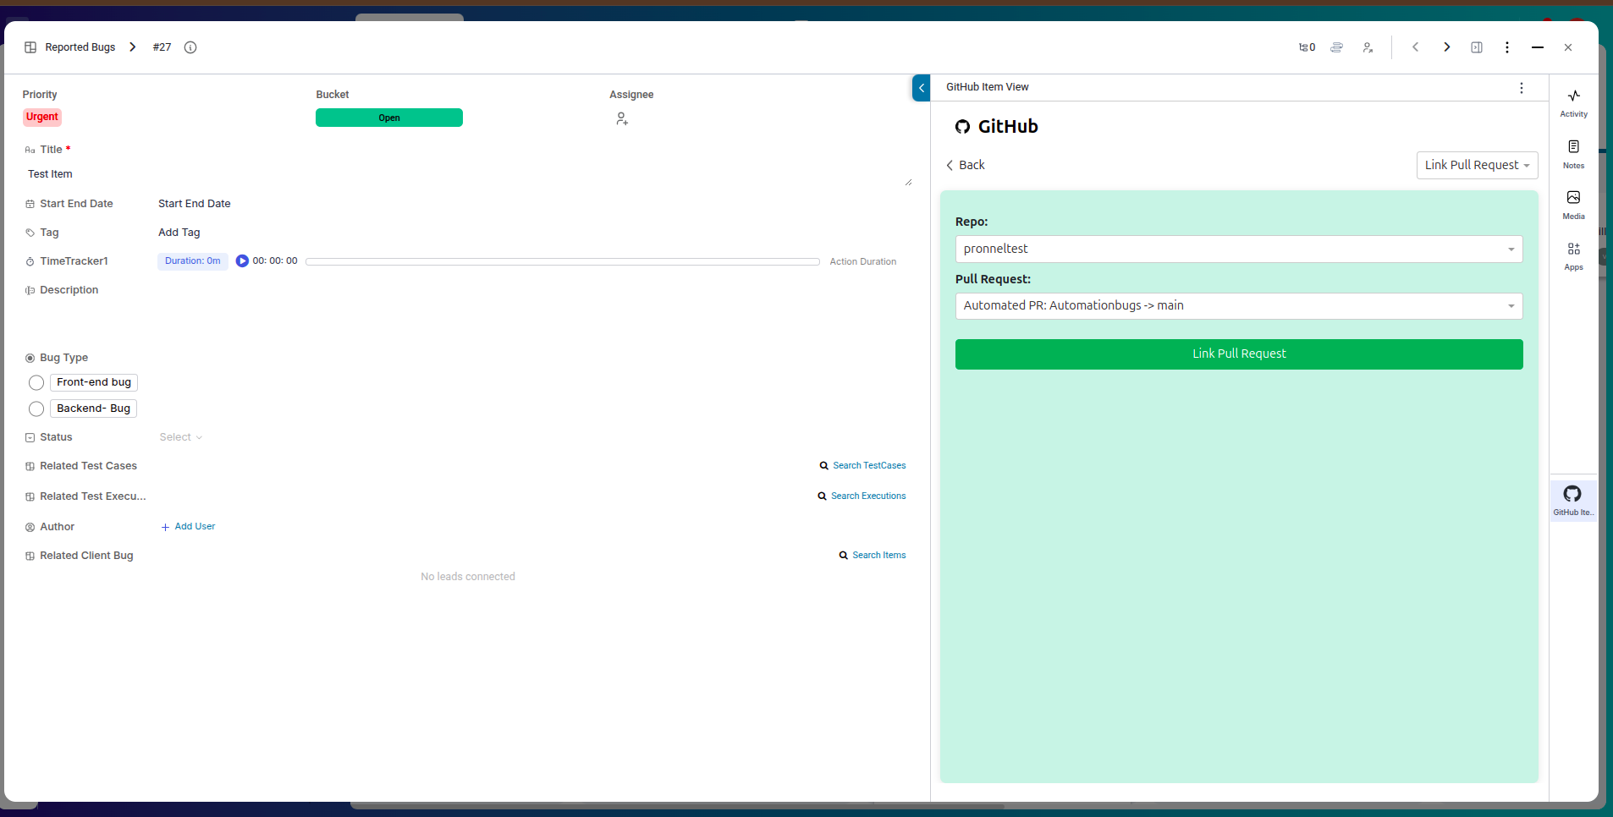Open the item's three-dot options menu
Screen dimensions: 1613x817
point(1507,47)
